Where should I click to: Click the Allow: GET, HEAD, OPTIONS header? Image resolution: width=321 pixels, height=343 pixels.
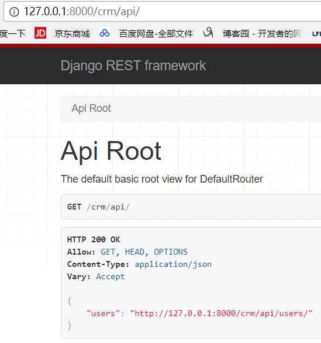coord(127,252)
